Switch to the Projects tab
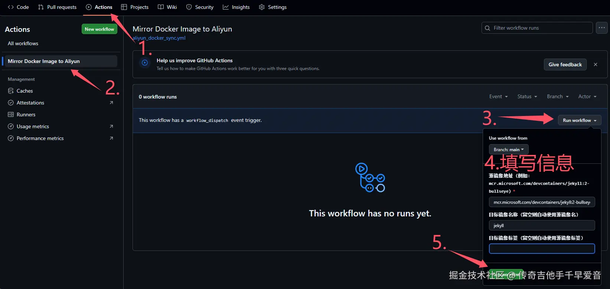The width and height of the screenshot is (610, 289). click(135, 7)
